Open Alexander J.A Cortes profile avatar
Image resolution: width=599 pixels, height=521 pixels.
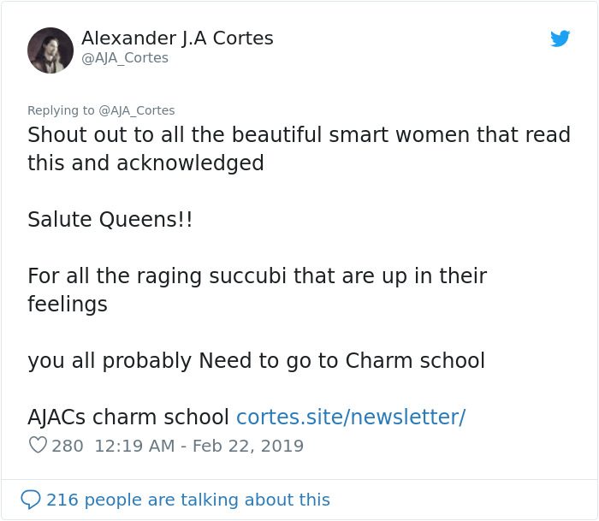(50, 50)
